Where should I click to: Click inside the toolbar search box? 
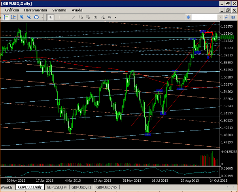point(204,17)
